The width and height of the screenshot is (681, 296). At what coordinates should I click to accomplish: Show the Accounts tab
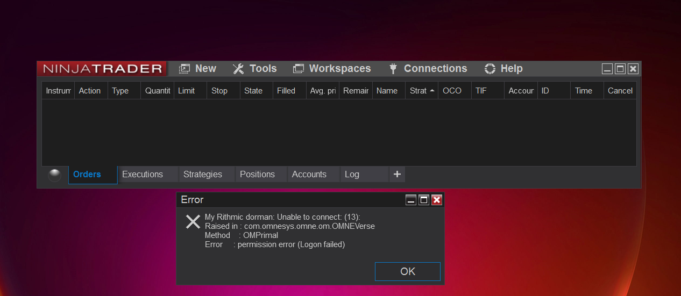pos(309,174)
